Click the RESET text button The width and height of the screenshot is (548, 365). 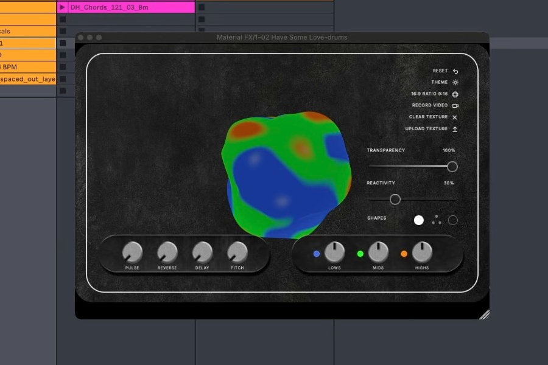pyautogui.click(x=440, y=71)
